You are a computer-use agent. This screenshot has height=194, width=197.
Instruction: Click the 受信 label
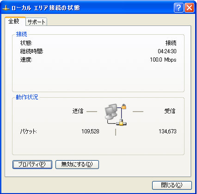click(x=170, y=111)
